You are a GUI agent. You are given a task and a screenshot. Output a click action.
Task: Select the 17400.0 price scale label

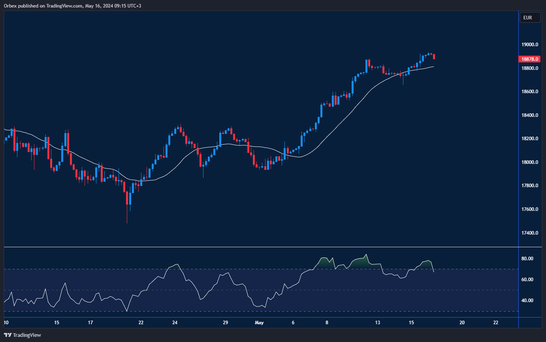coord(530,233)
